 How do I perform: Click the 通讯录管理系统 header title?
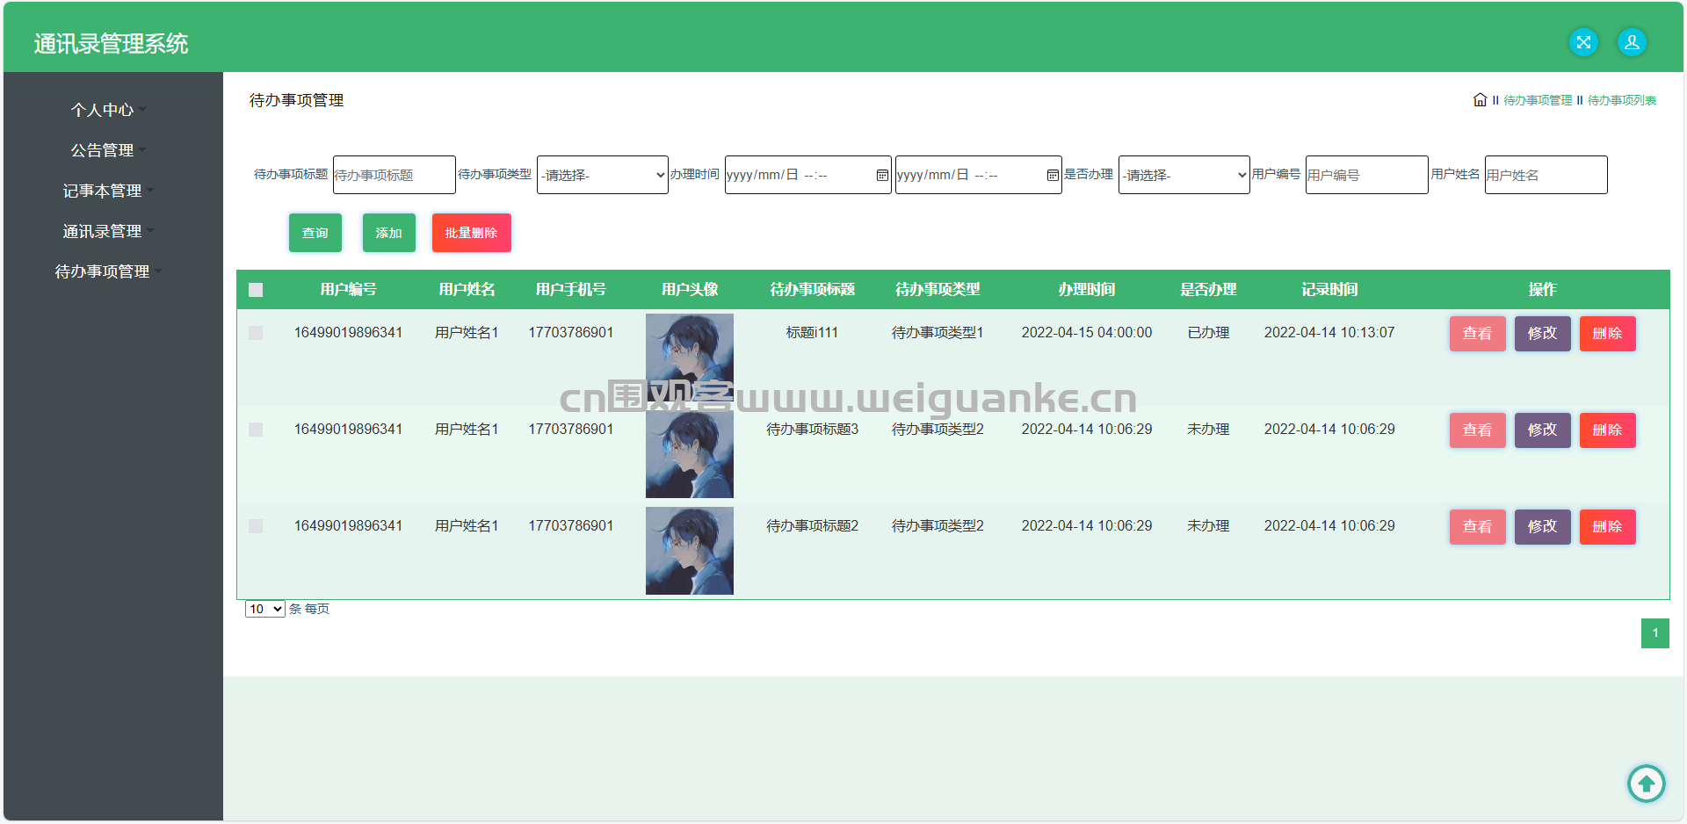tap(112, 44)
